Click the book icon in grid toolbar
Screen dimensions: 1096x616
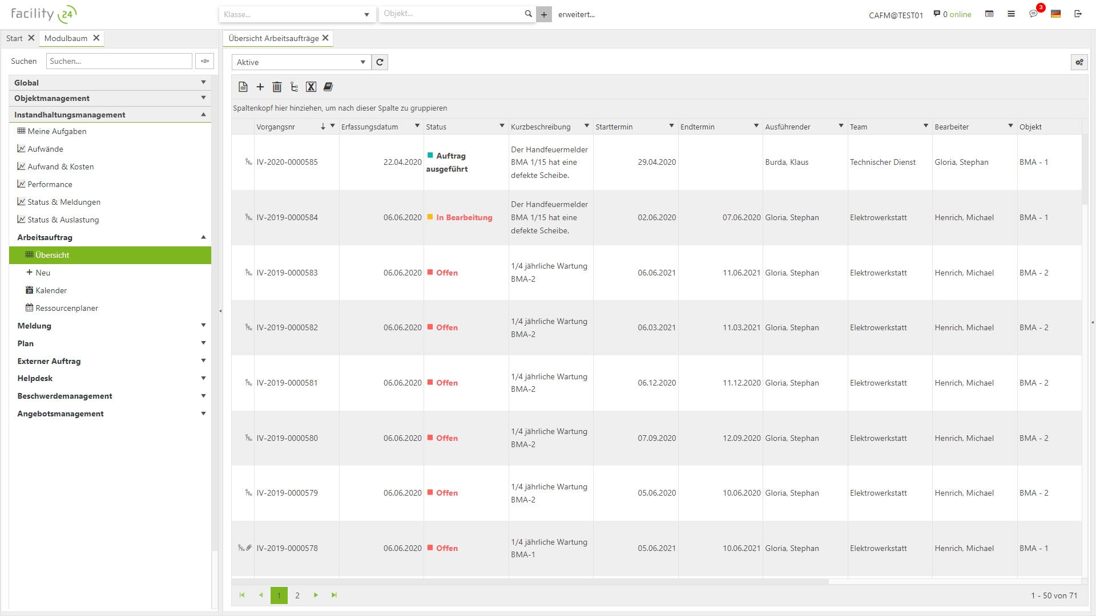pos(328,87)
